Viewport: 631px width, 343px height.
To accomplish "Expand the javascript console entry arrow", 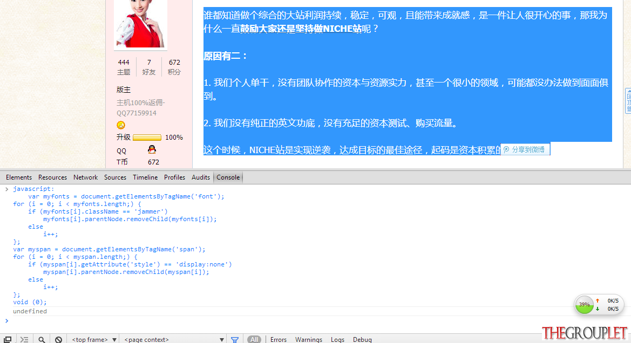I will [x=6, y=189].
